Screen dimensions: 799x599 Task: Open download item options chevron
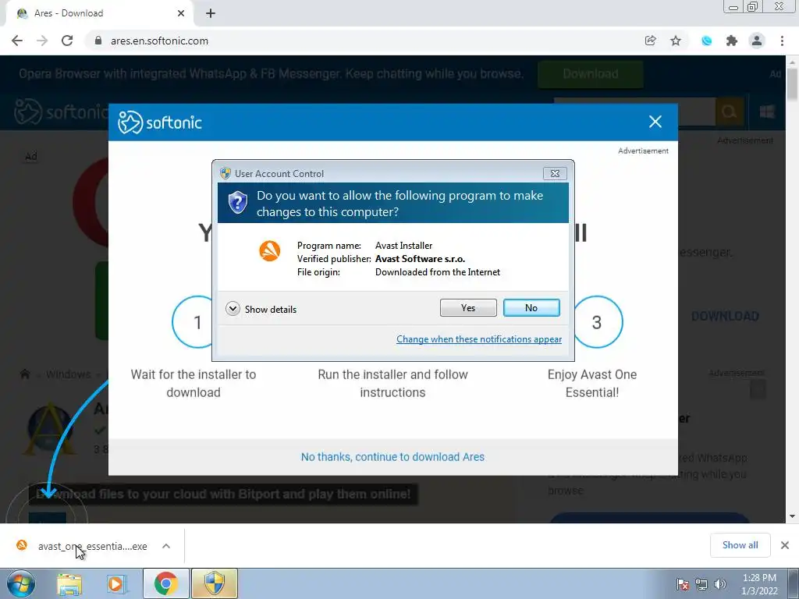click(x=166, y=546)
